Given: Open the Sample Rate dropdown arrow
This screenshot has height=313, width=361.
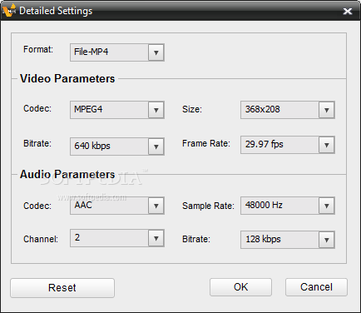Looking at the screenshot, I should [x=327, y=206].
